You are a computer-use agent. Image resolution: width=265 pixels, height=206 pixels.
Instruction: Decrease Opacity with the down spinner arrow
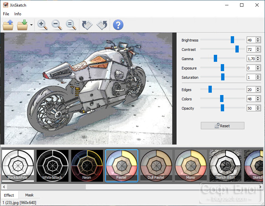[258, 110]
